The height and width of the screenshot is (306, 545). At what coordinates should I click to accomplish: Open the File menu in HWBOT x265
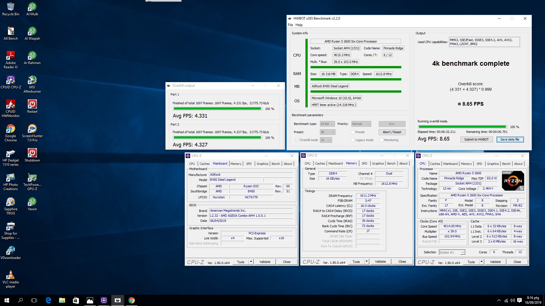(290, 25)
